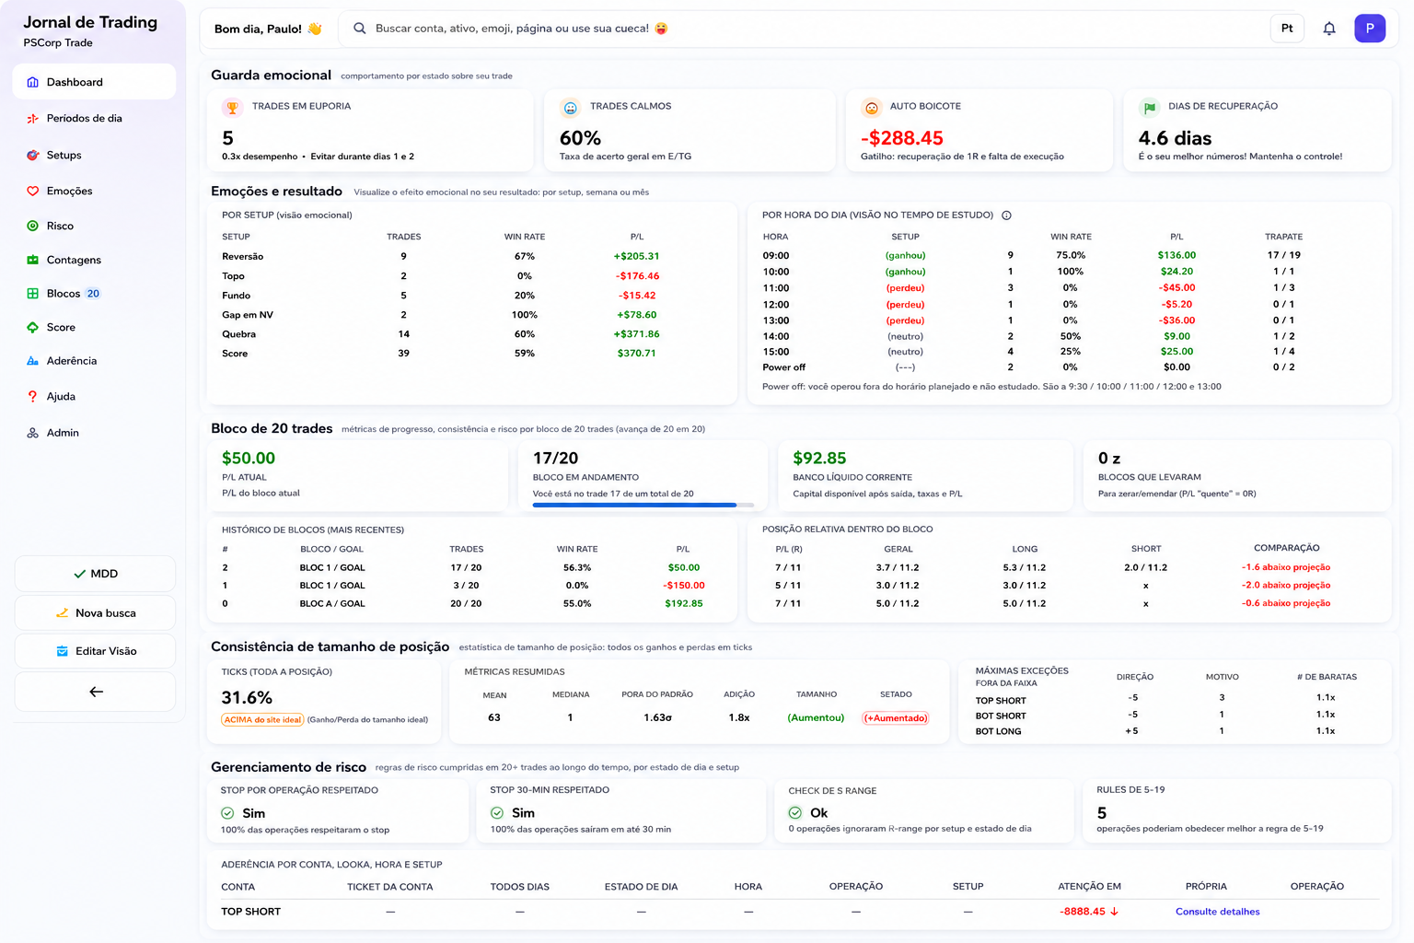Screen dimensions: 1414x943
Task: Open the Dashboard menu item
Action: pos(94,82)
